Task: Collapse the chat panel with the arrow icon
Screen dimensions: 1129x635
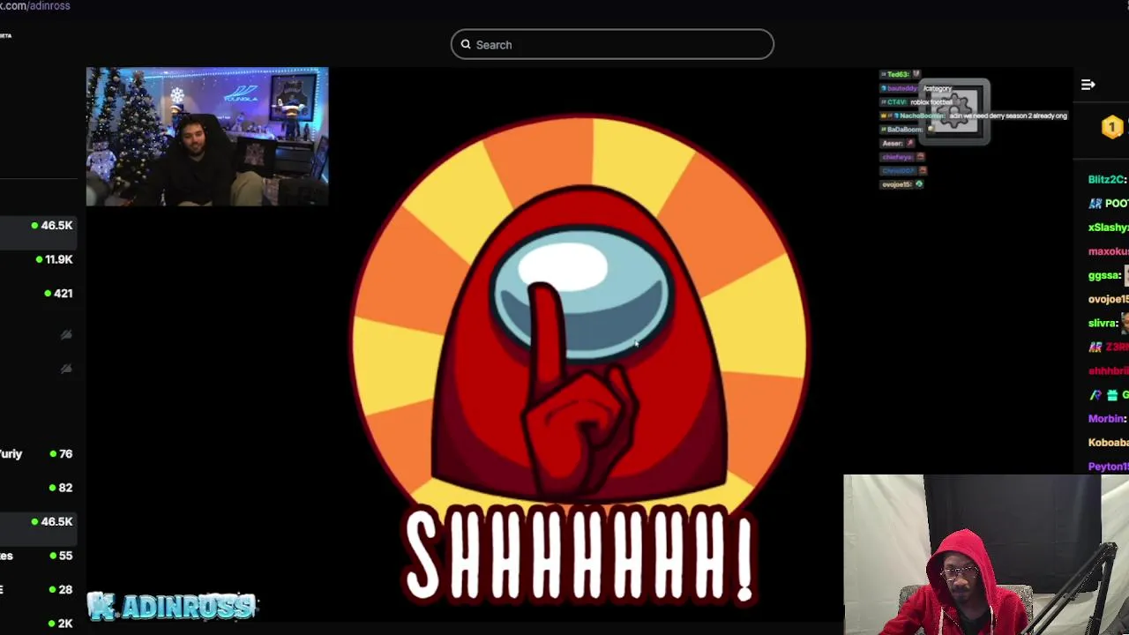Action: [x=1088, y=85]
